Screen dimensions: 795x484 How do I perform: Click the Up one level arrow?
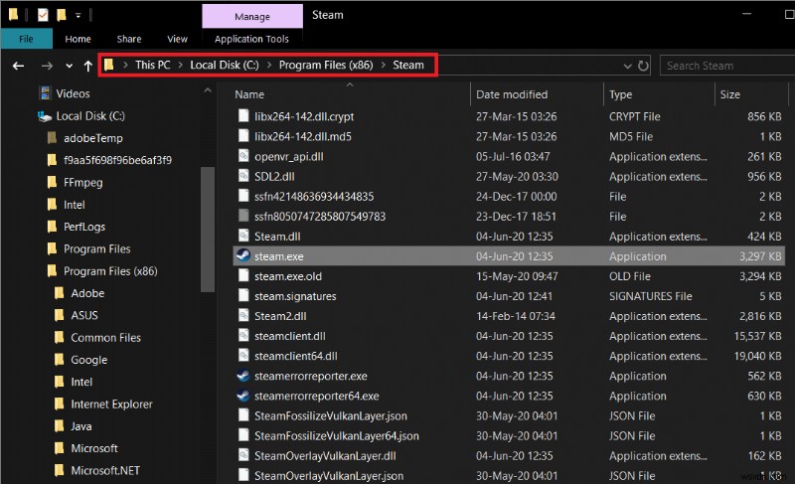click(88, 66)
